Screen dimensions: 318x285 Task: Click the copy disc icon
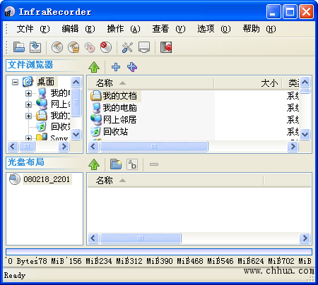90,47
